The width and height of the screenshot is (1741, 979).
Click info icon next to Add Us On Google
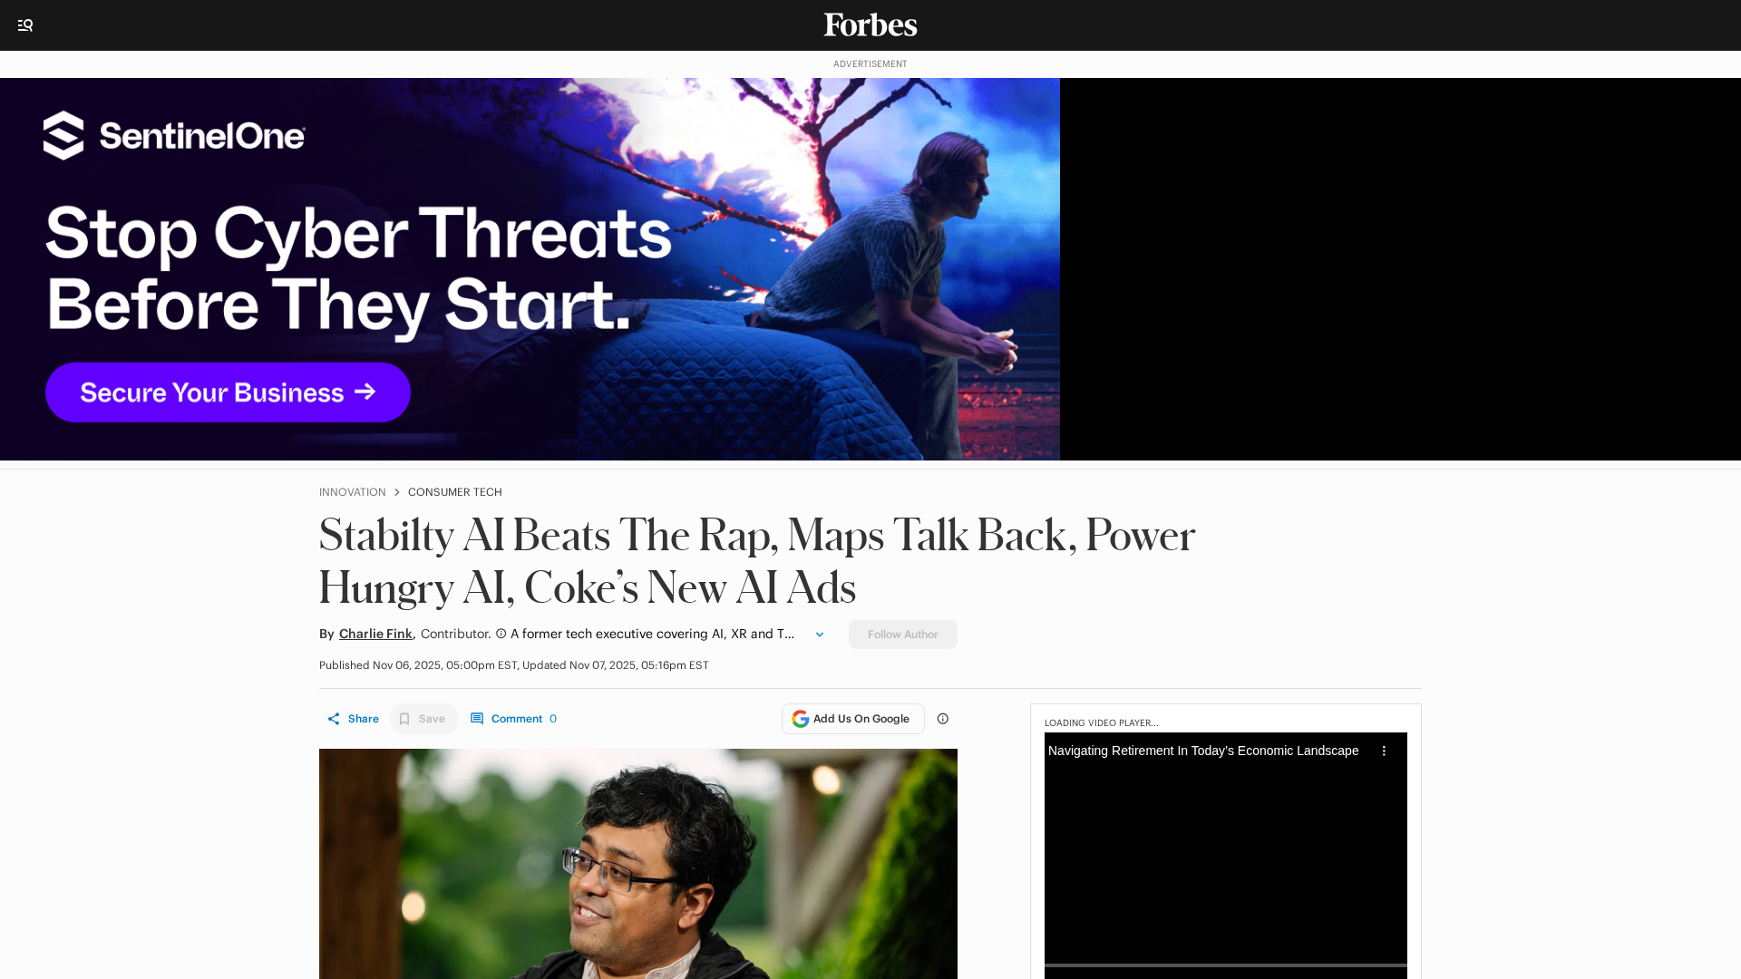pos(943,719)
